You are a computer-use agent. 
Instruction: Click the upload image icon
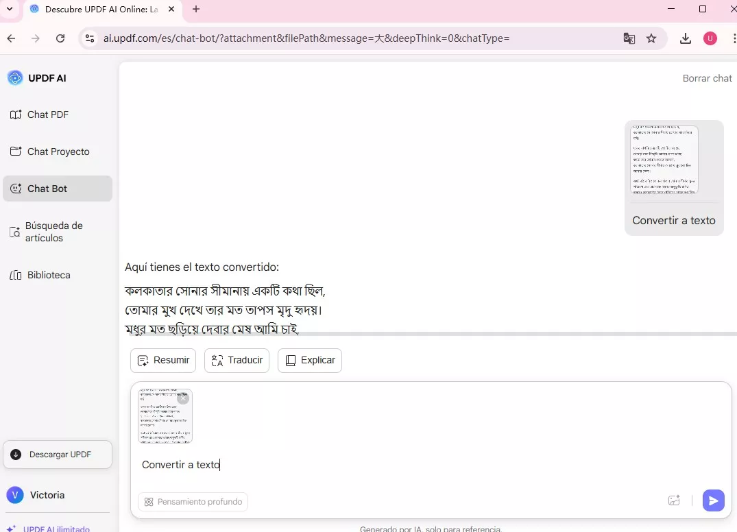pyautogui.click(x=674, y=500)
